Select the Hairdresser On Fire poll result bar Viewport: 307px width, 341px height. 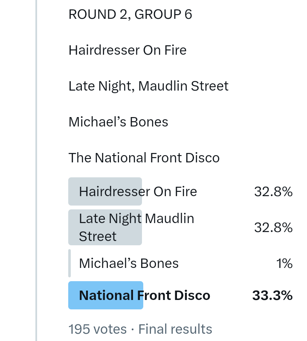pyautogui.click(x=138, y=191)
